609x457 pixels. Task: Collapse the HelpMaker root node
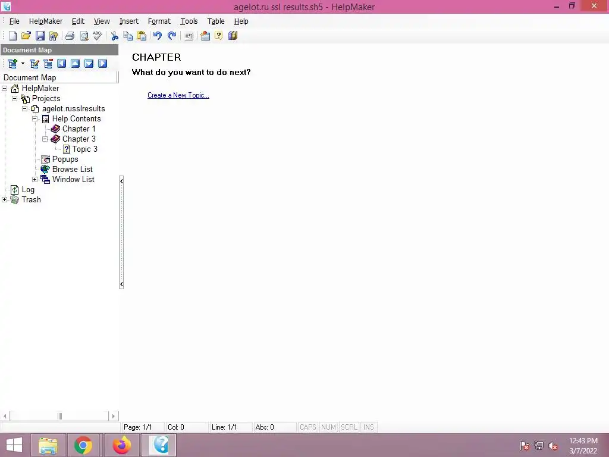click(5, 88)
